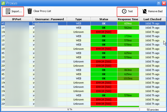Select the 172ms response time cell
The image size is (167, 112).
click(128, 36)
